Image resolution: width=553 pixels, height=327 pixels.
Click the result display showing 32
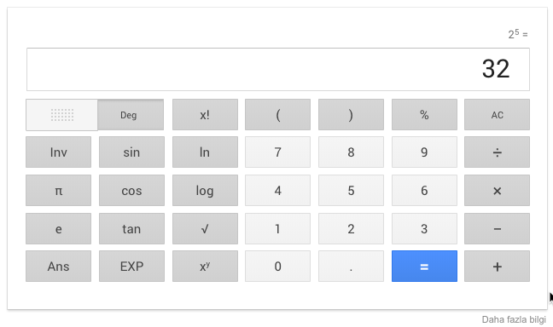pos(278,69)
